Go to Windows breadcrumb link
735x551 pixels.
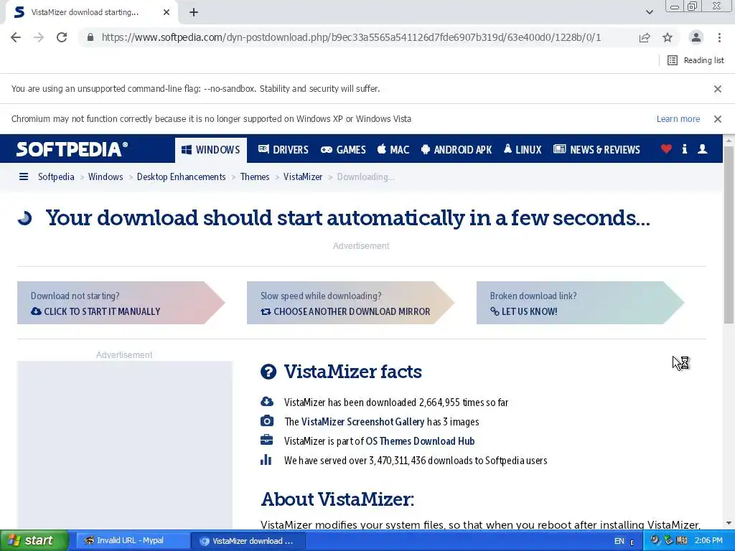[106, 177]
